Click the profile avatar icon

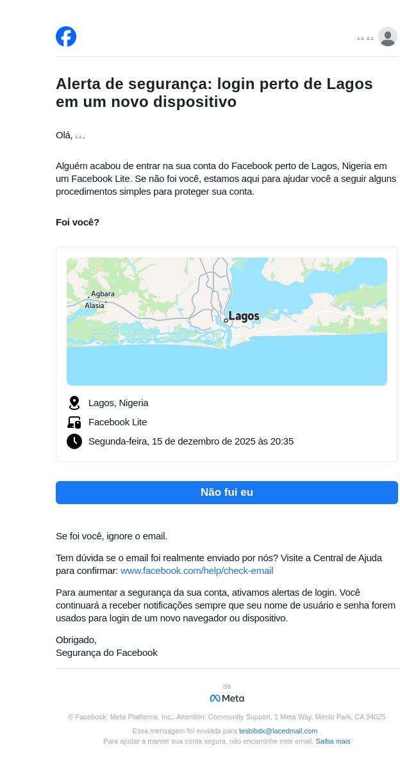pyautogui.click(x=387, y=37)
